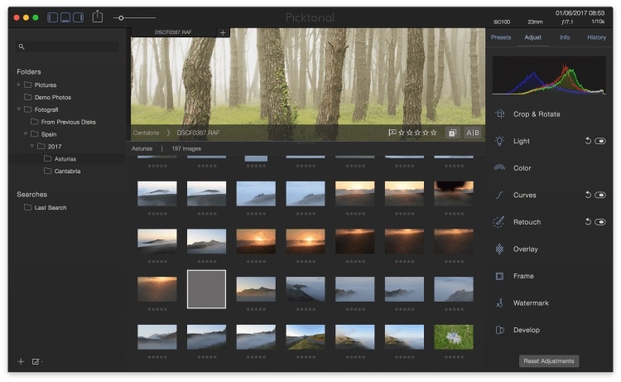
Task: Switch to the History tab
Action: click(x=596, y=37)
